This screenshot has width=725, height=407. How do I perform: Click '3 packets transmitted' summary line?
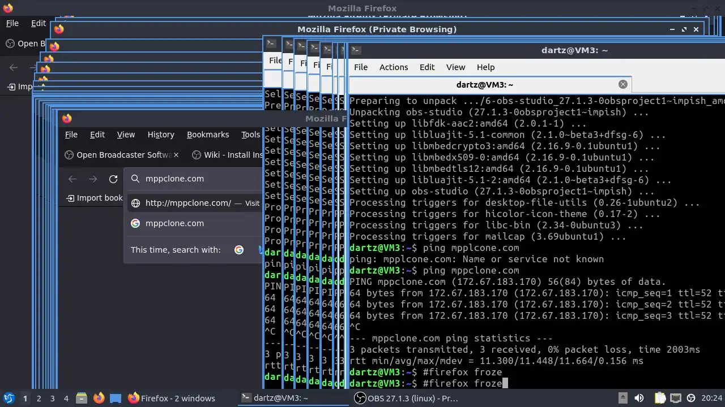524,349
